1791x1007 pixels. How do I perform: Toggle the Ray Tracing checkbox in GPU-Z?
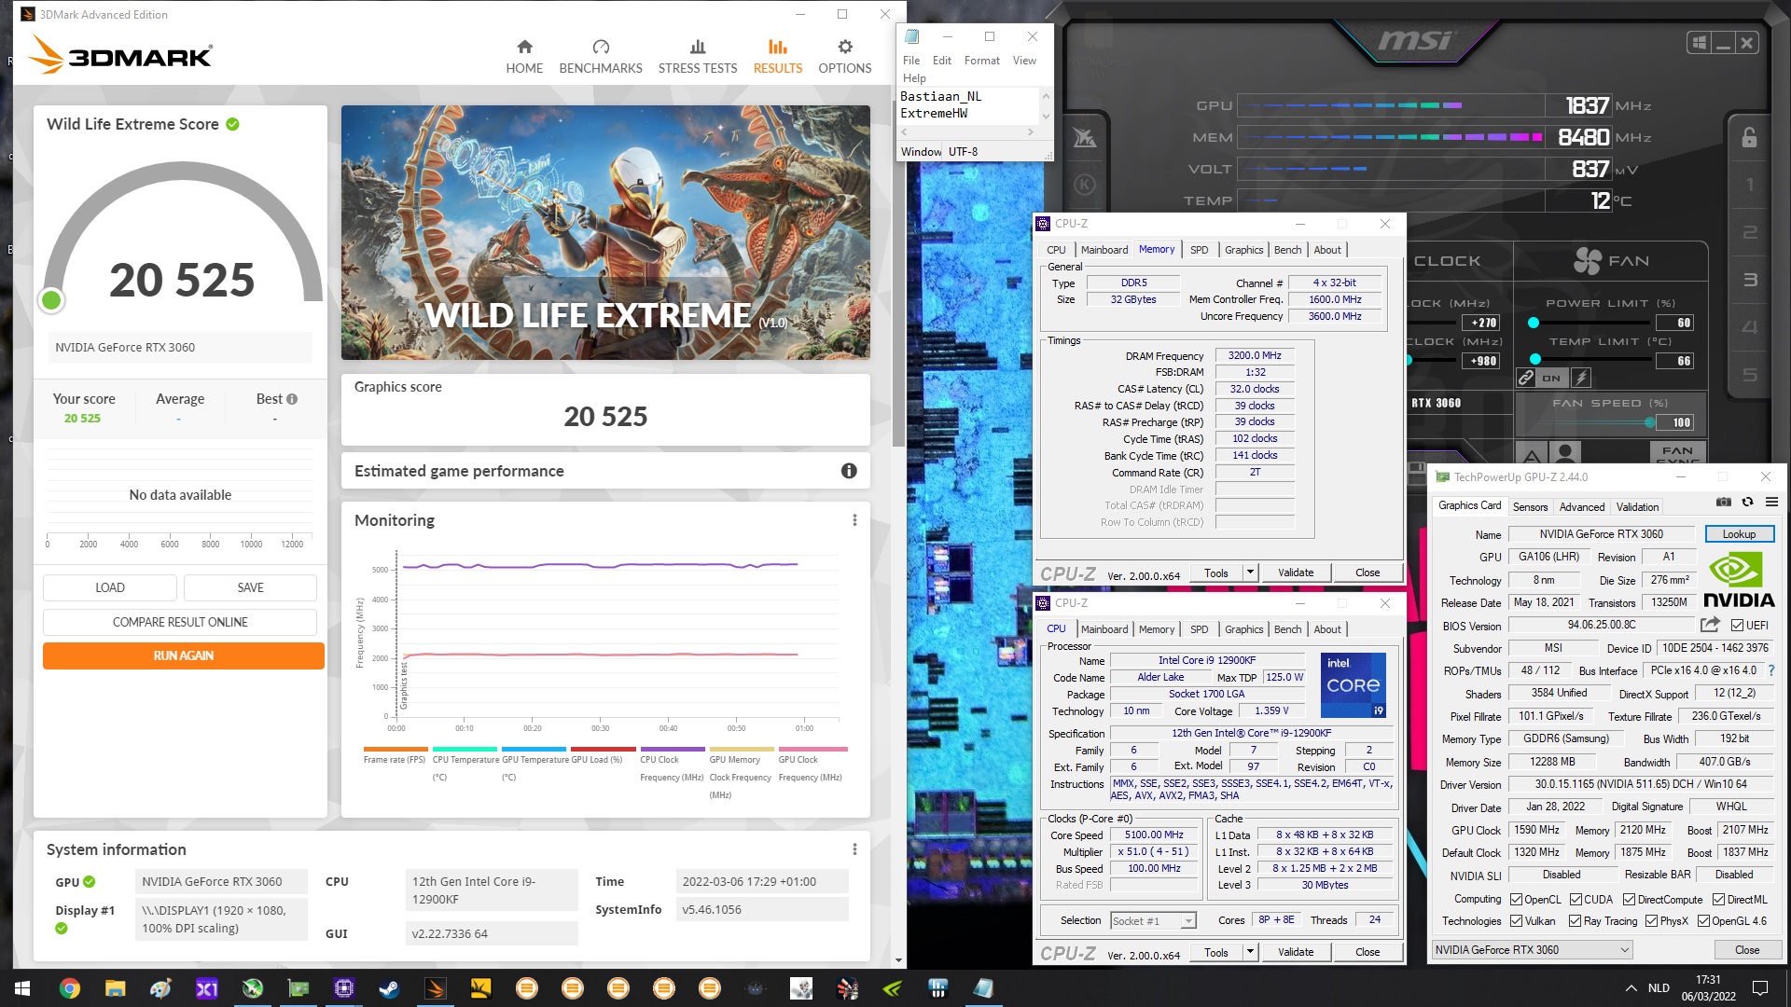click(x=1575, y=921)
